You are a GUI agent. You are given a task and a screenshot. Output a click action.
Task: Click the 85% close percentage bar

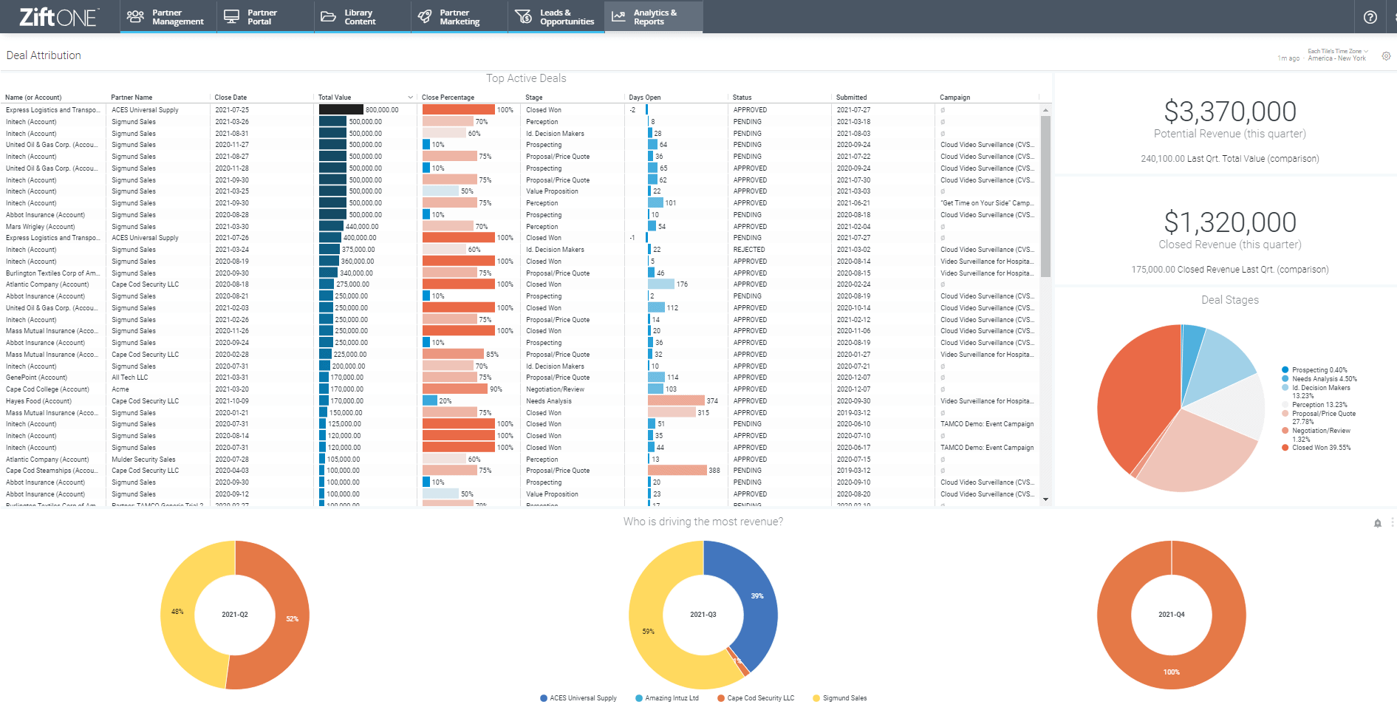click(453, 355)
